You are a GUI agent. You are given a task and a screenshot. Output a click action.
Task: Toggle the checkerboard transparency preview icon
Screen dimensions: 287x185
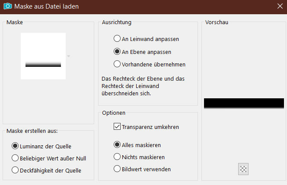[x=243, y=169]
